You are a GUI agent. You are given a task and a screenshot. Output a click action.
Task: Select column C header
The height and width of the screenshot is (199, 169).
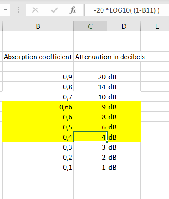click(x=90, y=26)
